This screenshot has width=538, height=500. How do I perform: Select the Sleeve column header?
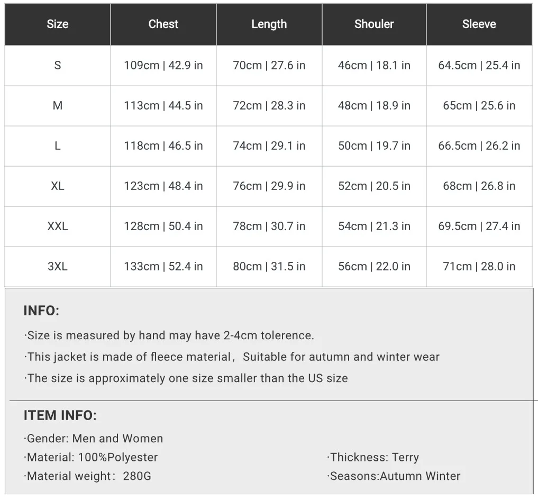click(479, 24)
